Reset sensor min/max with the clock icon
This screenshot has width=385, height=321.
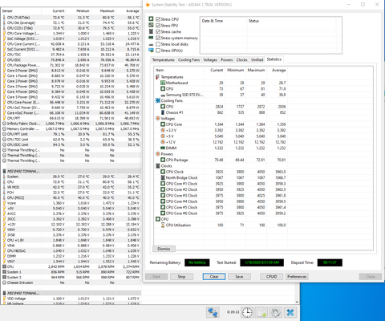(x=247, y=312)
